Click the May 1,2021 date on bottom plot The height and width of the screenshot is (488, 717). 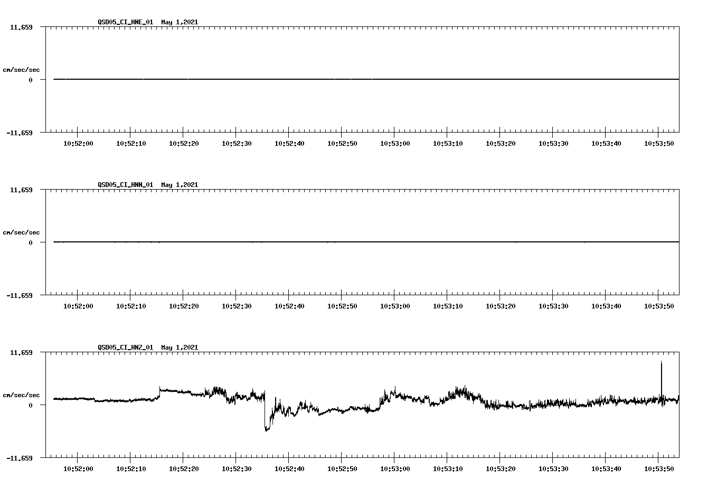(x=180, y=348)
